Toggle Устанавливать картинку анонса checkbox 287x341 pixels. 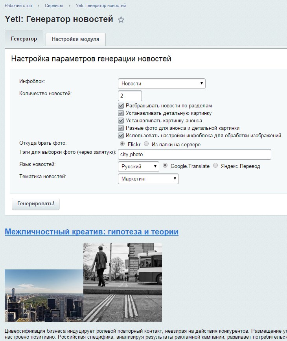pyautogui.click(x=121, y=121)
